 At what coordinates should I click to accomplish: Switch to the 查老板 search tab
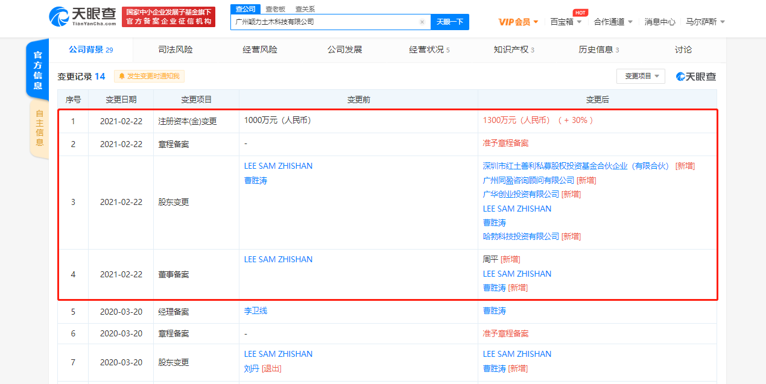coord(276,9)
